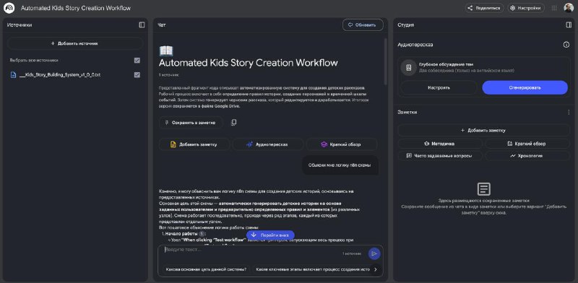The width and height of the screenshot is (578, 283).
Task: Jump down with Перейти вниз button
Action: [270, 235]
